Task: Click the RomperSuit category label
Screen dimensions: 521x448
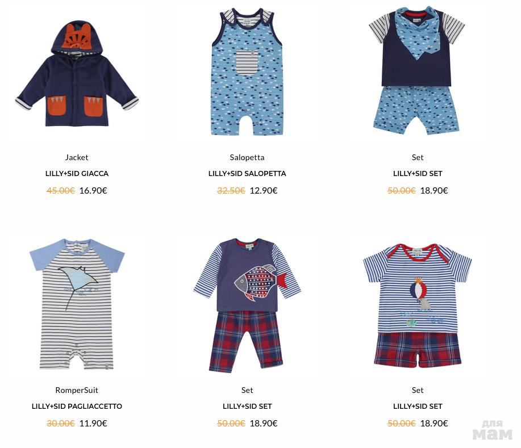Action: 77,390
